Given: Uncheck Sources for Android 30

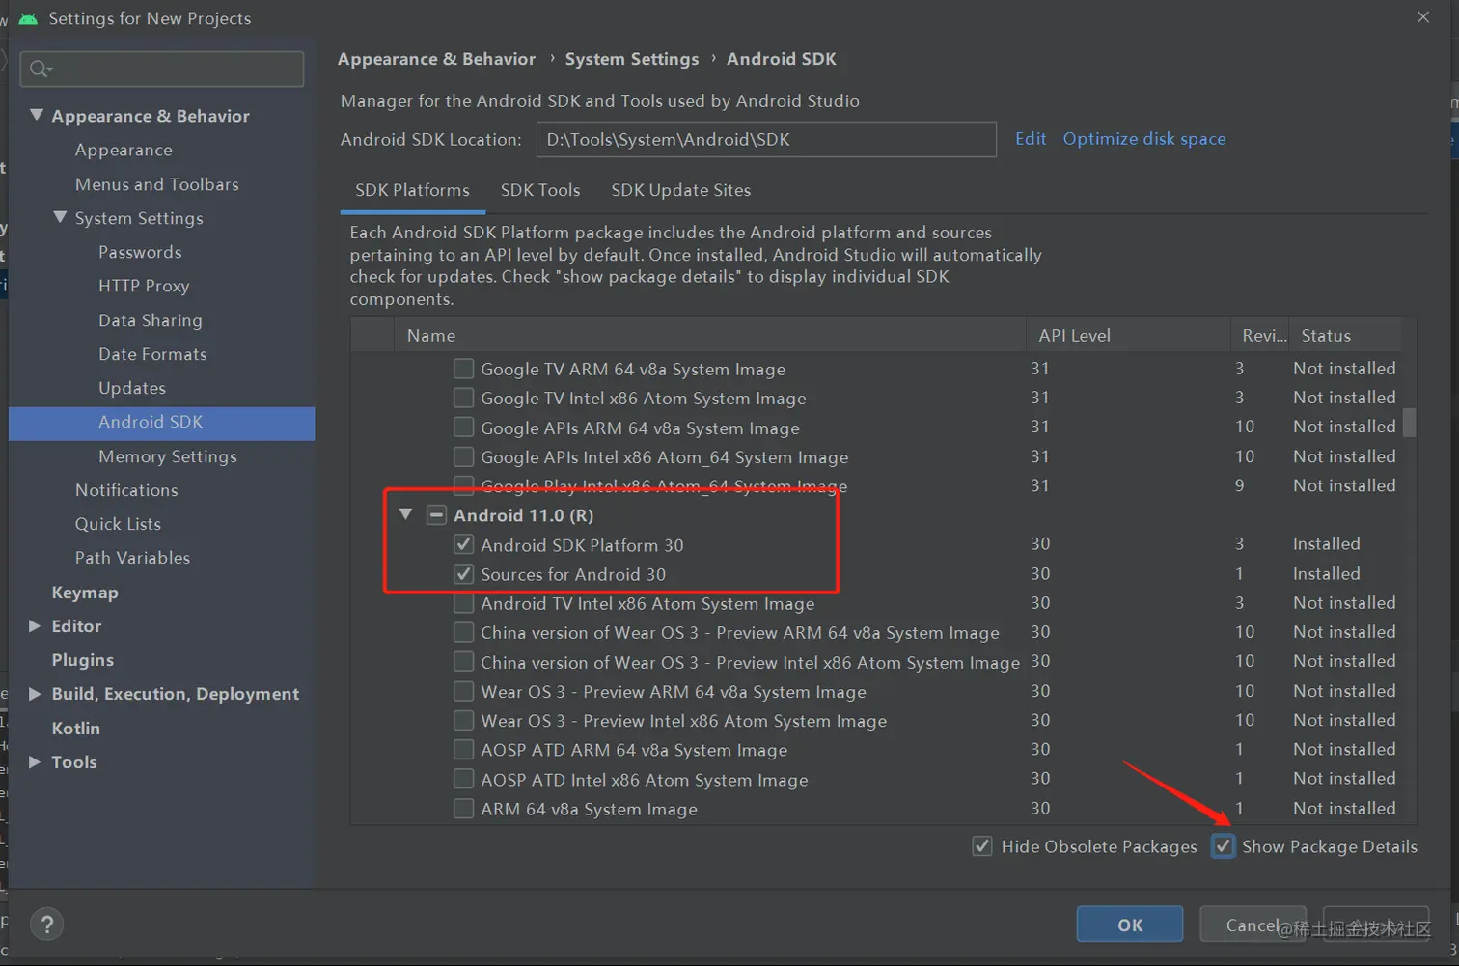Looking at the screenshot, I should pos(464,574).
